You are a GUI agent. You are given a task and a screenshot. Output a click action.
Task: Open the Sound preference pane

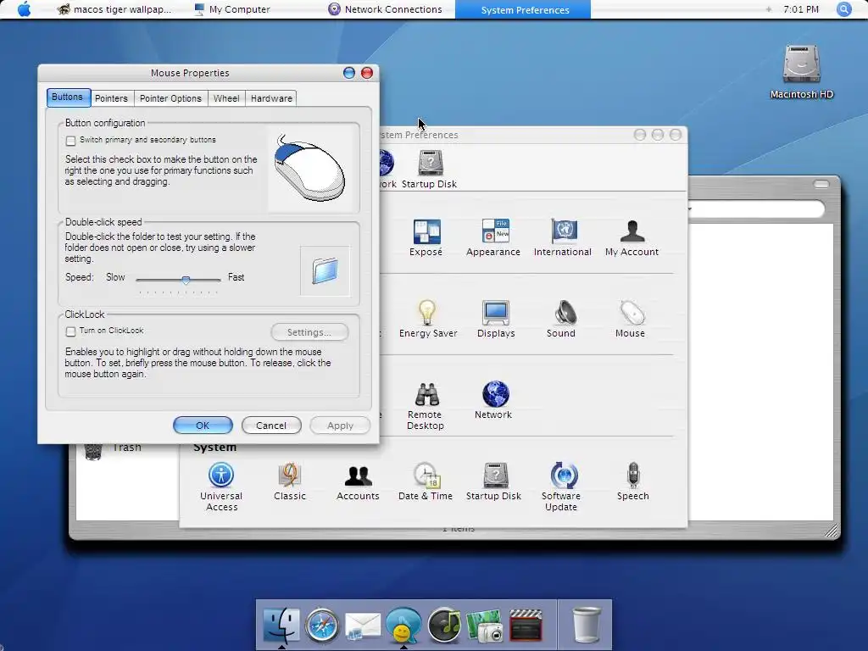click(x=561, y=319)
